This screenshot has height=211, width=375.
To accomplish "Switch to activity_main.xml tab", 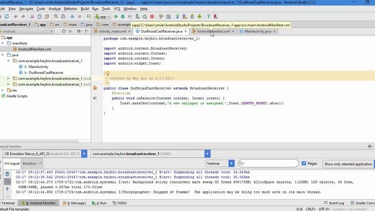I will [112, 31].
